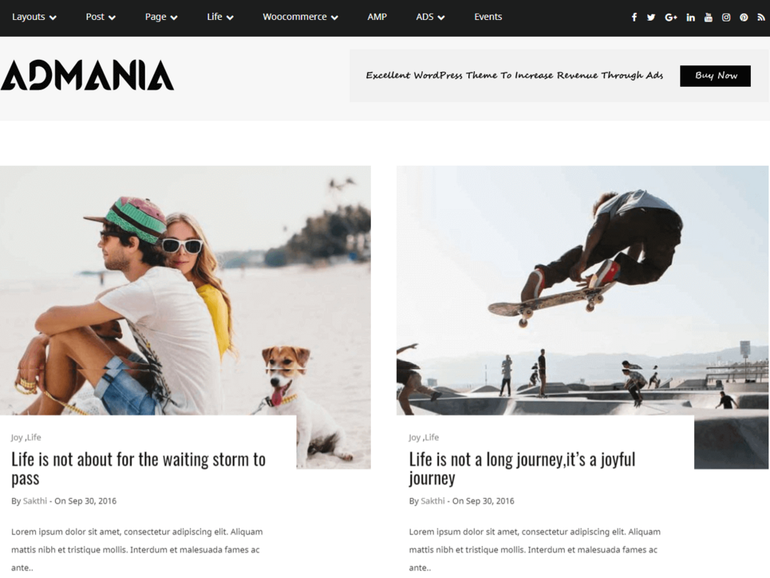Click the Admania site logo

pos(87,75)
